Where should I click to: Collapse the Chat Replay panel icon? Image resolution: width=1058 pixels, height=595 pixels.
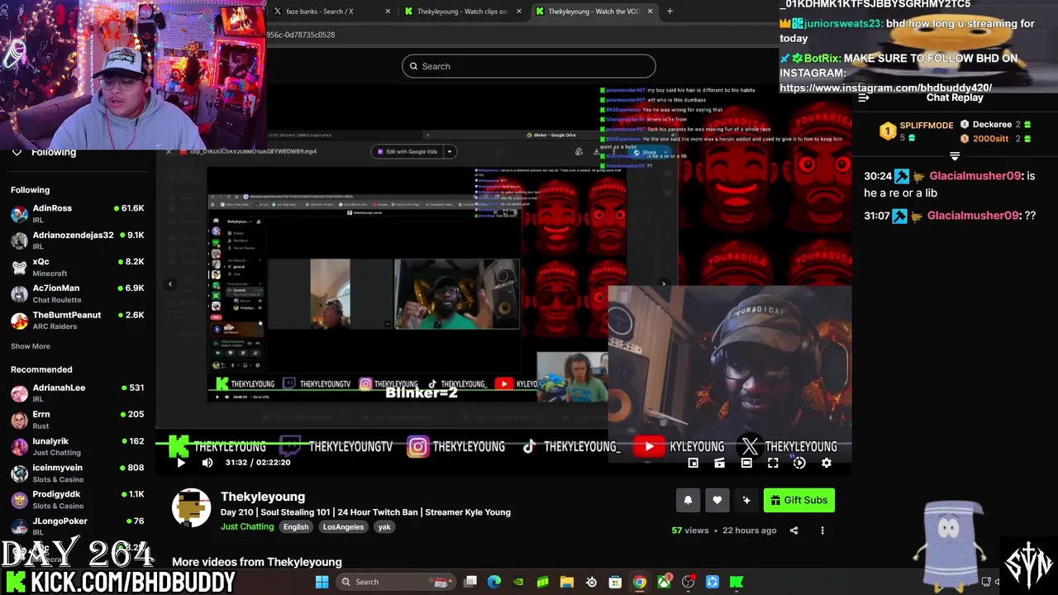pyautogui.click(x=864, y=98)
